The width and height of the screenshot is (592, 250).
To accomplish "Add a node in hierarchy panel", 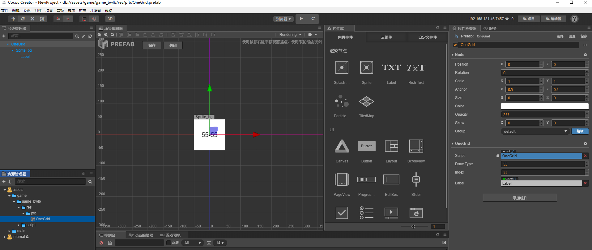I will coord(4,36).
